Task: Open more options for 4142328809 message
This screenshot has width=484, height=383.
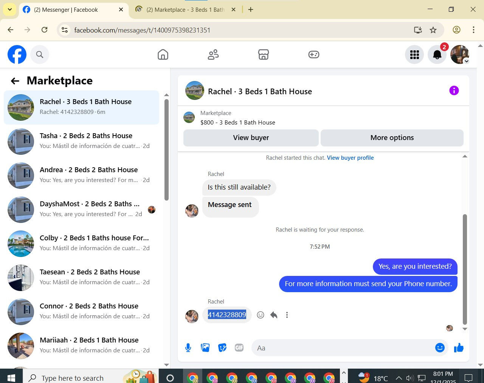Action: [x=287, y=315]
